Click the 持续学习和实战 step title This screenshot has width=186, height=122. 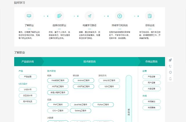point(120,25)
